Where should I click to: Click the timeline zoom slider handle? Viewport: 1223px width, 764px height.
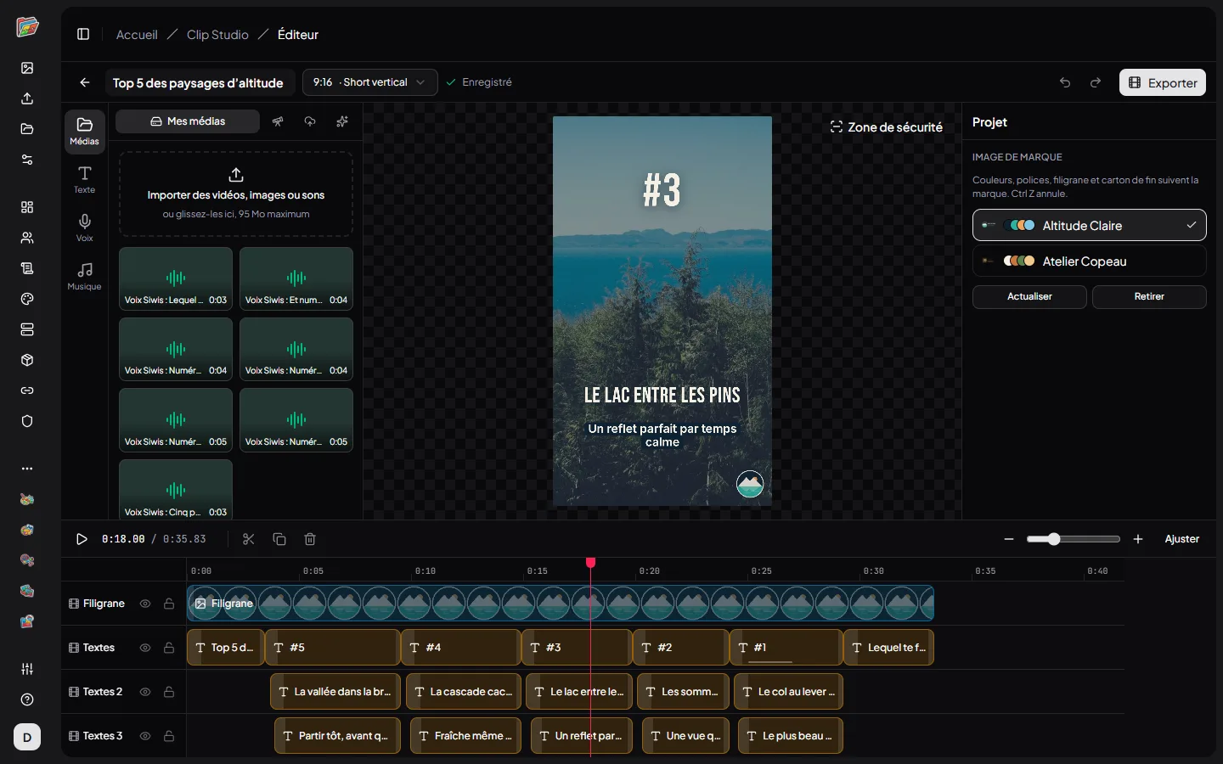[x=1054, y=539]
